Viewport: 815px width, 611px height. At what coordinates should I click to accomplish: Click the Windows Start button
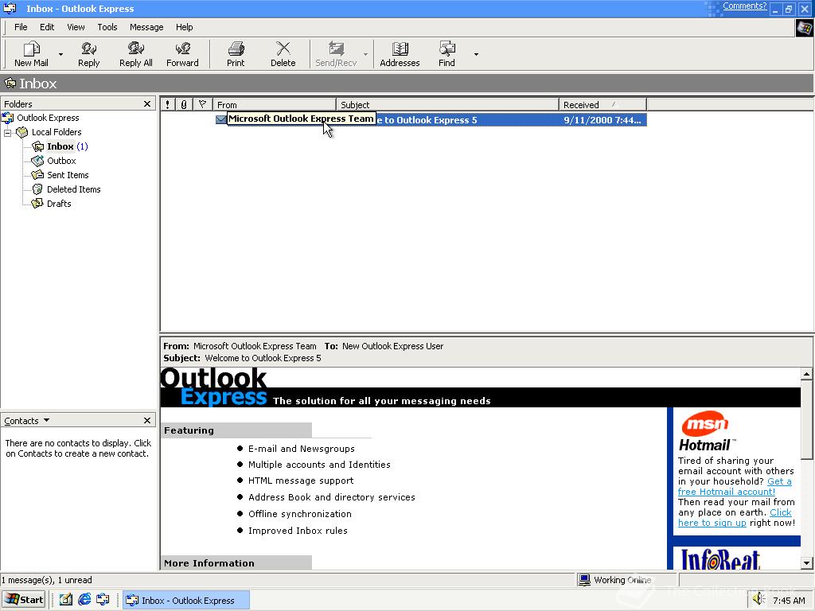[24, 600]
